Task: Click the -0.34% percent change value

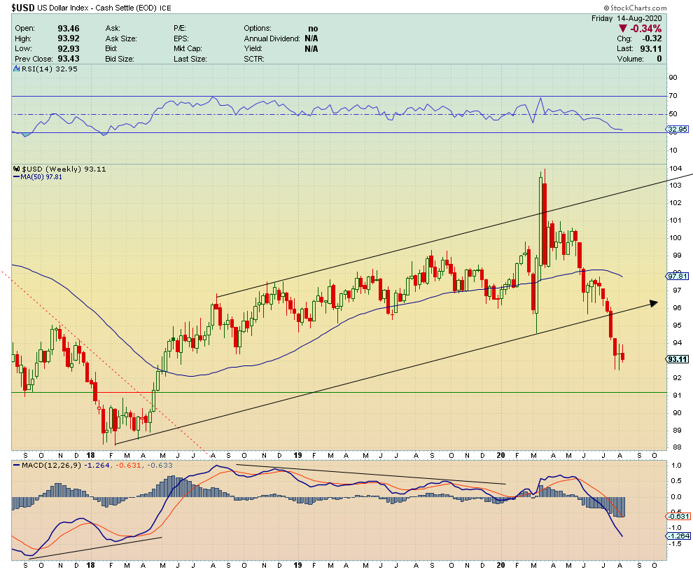Action: (x=646, y=29)
